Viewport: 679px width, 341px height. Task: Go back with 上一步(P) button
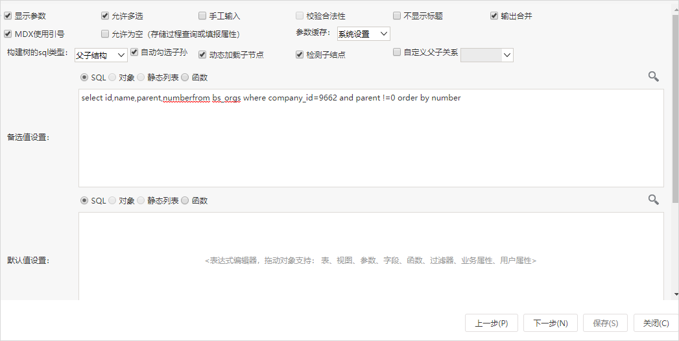click(492, 323)
